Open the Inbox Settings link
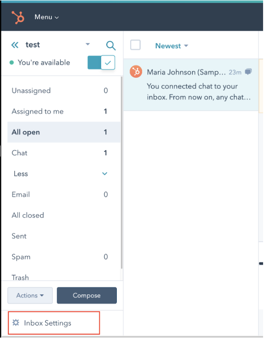Viewport: 264px width, 338px height. (47, 323)
